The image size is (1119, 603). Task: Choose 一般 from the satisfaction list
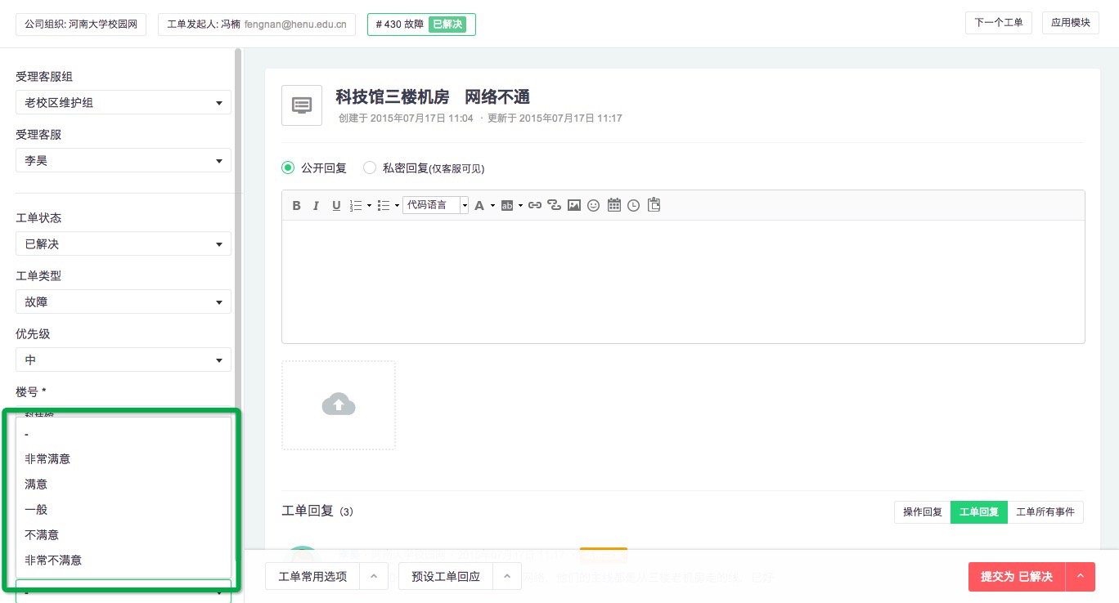point(124,509)
